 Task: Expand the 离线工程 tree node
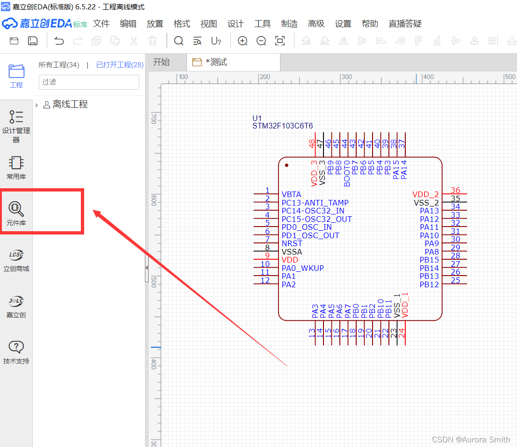[37, 105]
